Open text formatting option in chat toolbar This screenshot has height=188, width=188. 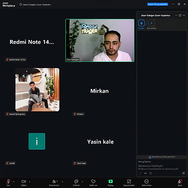[140, 173]
